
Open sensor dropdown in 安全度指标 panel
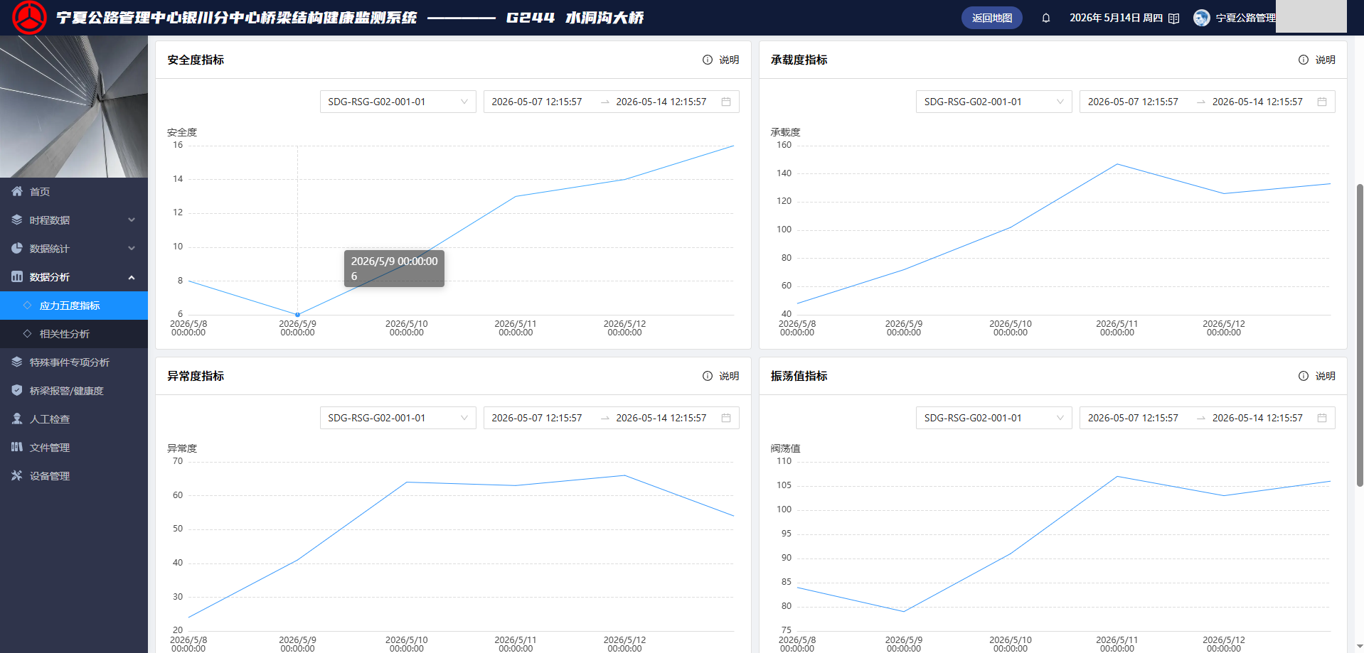pos(398,102)
